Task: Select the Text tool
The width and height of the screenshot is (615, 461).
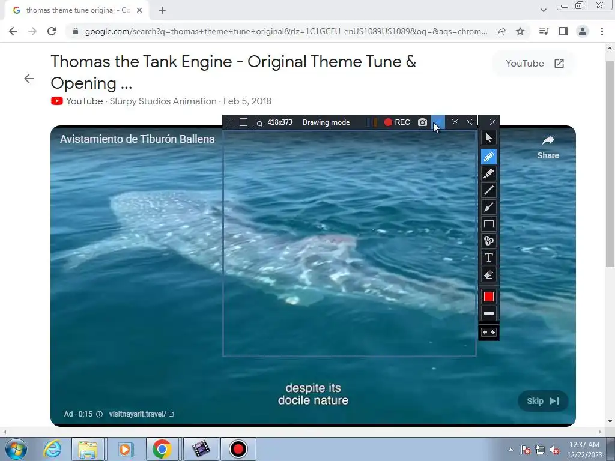Action: click(x=489, y=258)
